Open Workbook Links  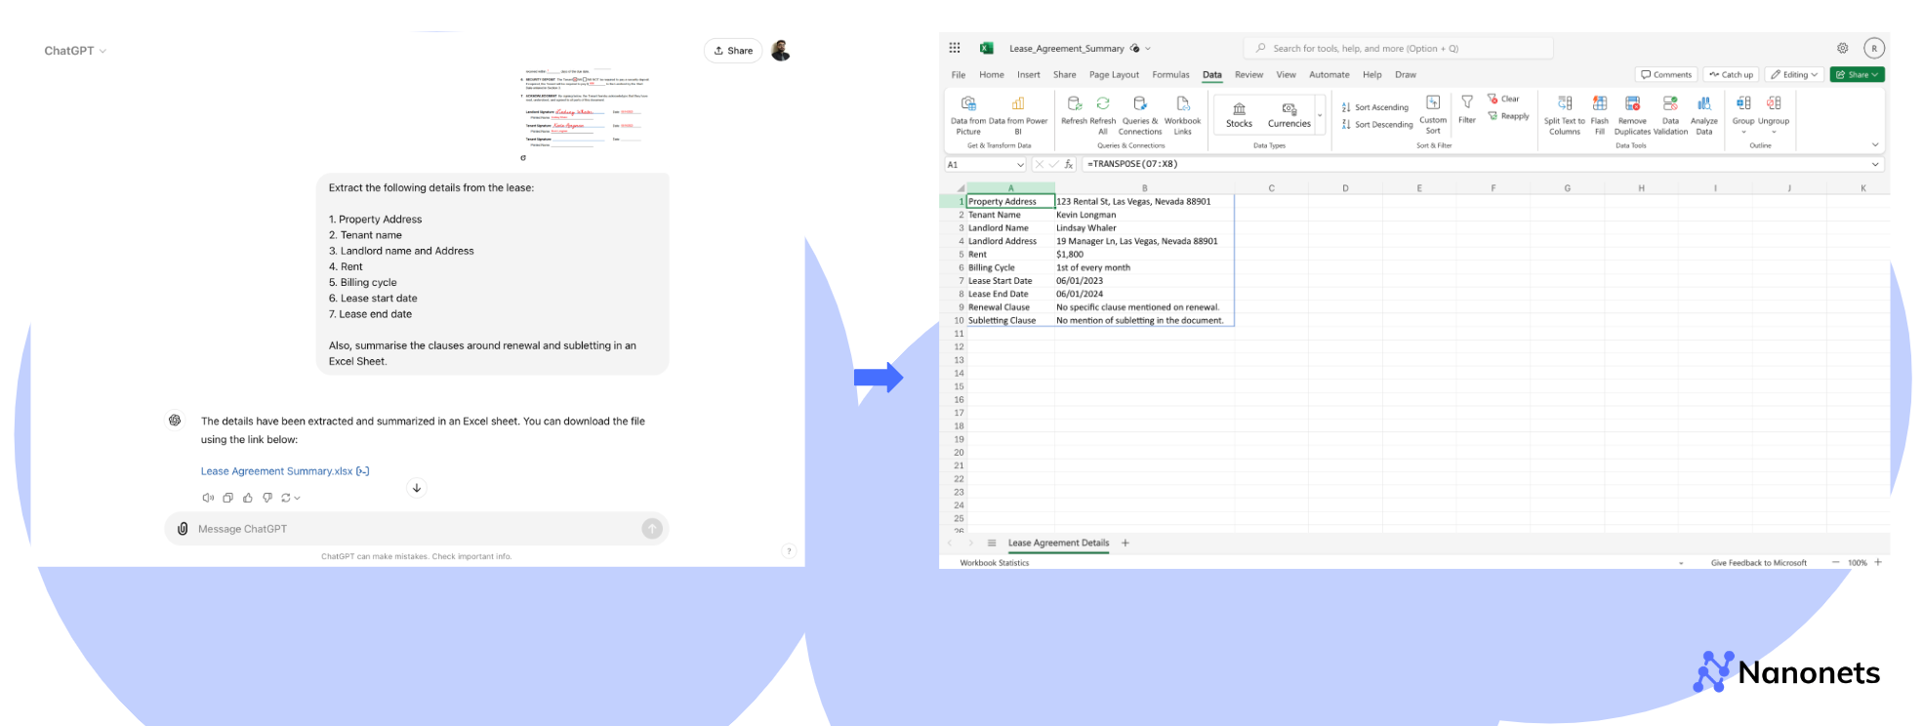click(x=1182, y=113)
